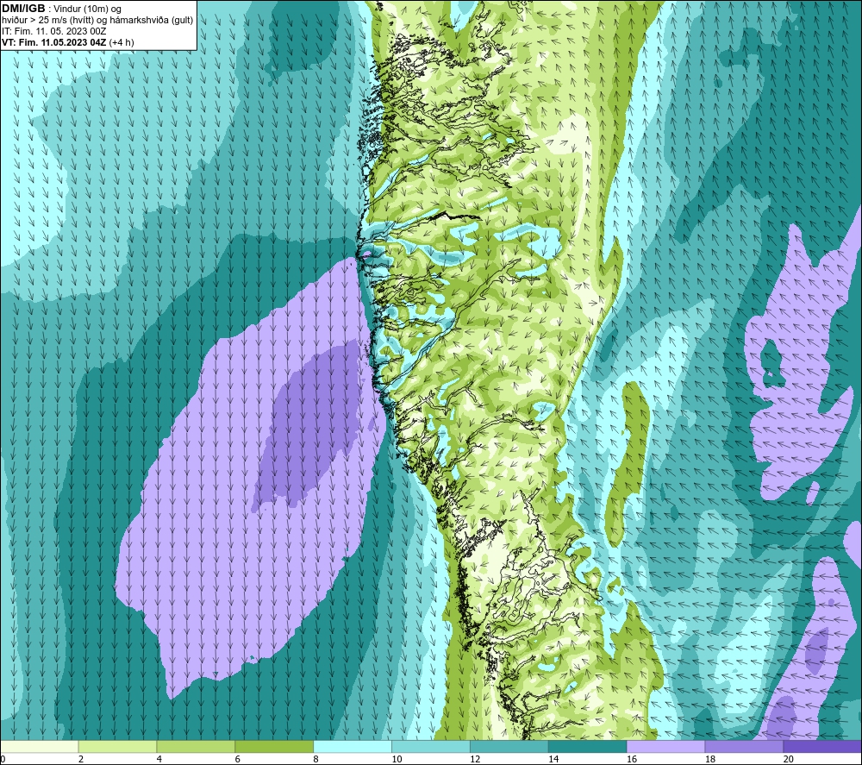Click the dark teal 14–16 m/s legend swatch
This screenshot has height=765, width=862.
[x=587, y=746]
